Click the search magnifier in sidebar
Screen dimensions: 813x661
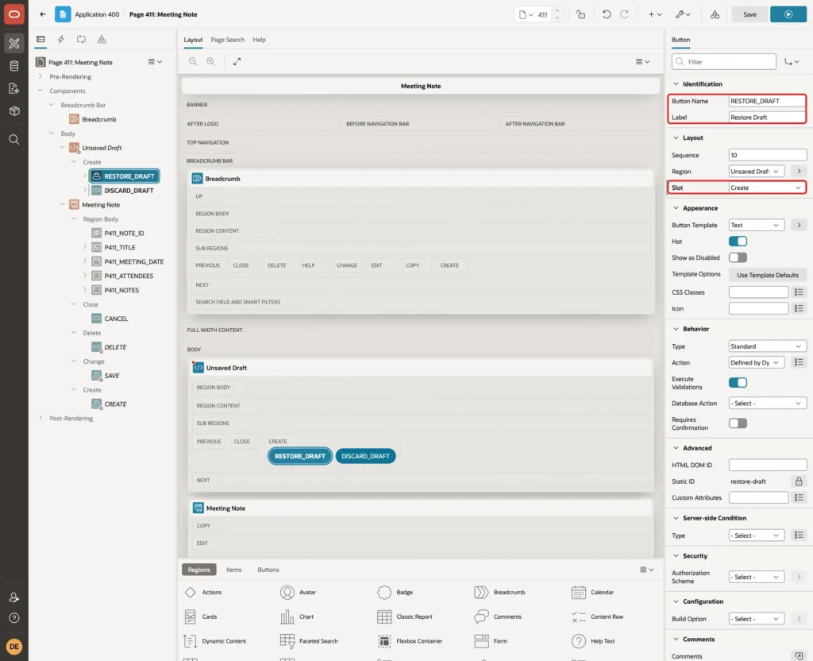coord(14,140)
